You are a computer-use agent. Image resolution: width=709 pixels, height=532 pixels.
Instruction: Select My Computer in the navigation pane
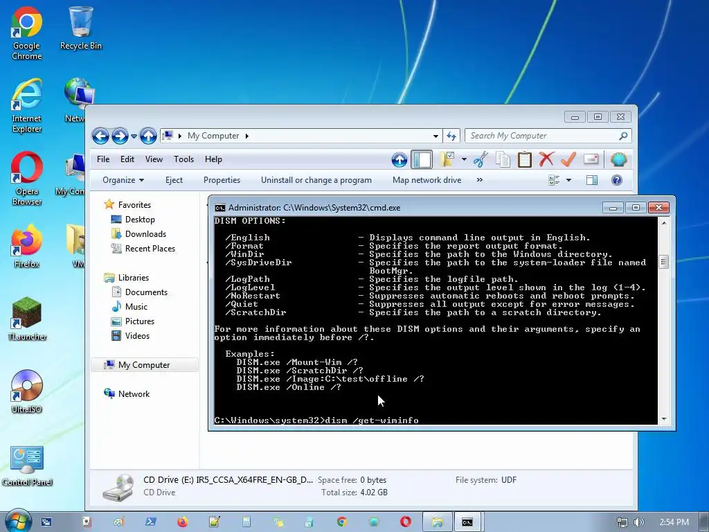point(144,365)
